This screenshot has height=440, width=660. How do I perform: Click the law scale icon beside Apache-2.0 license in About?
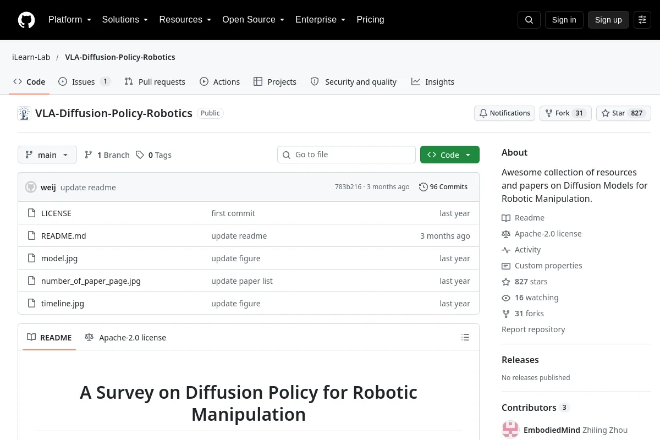[x=506, y=234]
